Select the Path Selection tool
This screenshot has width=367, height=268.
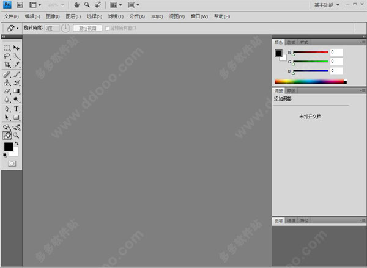7,117
